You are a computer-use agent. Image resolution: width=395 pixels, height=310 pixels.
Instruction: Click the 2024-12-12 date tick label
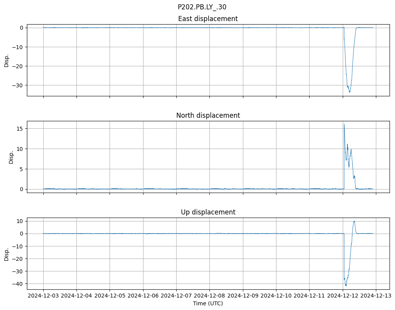pos(343,296)
